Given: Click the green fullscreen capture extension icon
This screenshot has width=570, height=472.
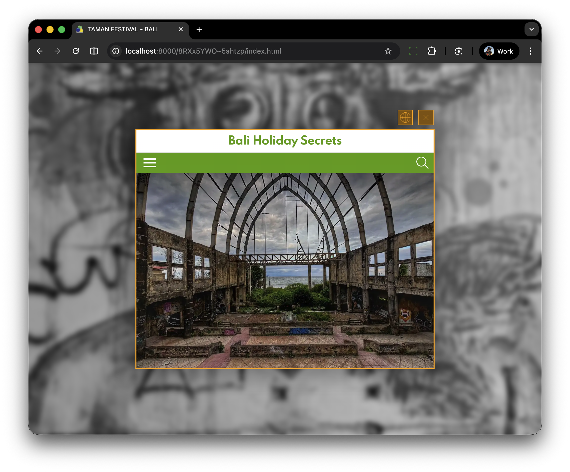Looking at the screenshot, I should (413, 51).
